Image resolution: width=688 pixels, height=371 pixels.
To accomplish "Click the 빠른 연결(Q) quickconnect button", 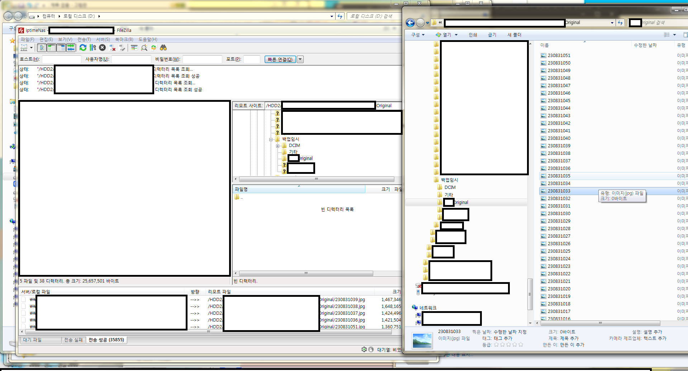I will tap(280, 60).
